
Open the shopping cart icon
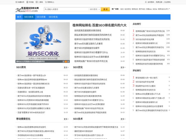click(x=46, y=2)
